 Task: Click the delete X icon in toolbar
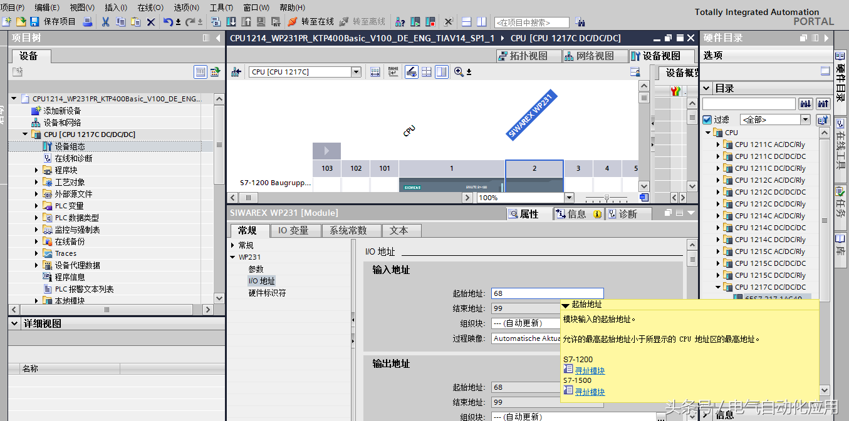pyautogui.click(x=151, y=22)
